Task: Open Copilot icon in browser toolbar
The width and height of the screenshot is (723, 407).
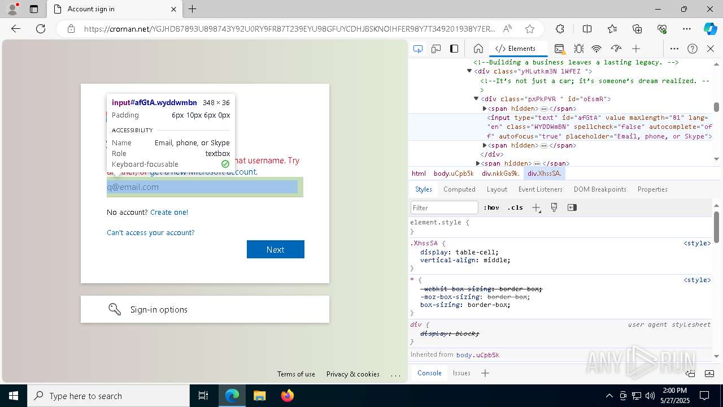Action: [710, 29]
